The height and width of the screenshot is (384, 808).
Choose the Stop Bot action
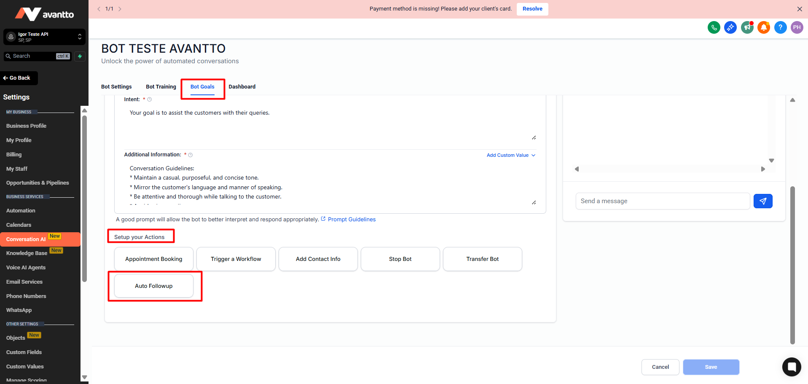pos(400,259)
